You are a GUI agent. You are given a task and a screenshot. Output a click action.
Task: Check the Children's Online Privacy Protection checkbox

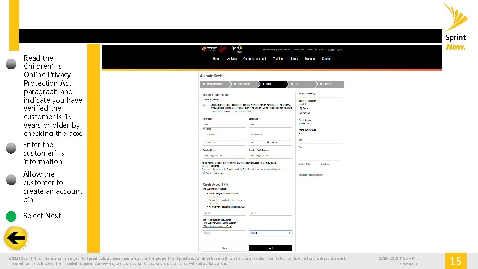(204, 105)
